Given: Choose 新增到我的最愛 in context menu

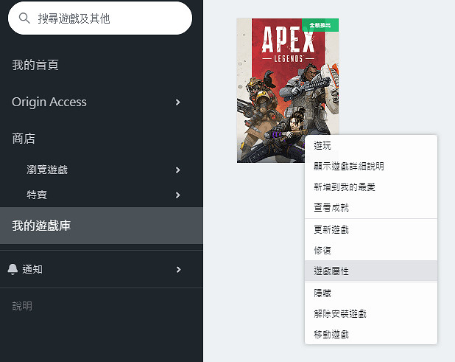Looking at the screenshot, I should pos(371,187).
